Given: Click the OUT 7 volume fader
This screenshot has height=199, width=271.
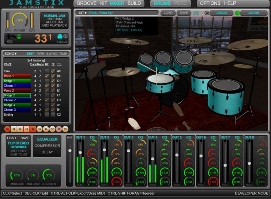Looking at the screenshot, I should coord(225,165).
